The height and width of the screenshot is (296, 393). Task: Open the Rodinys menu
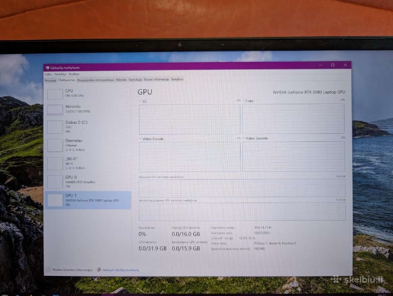click(74, 74)
